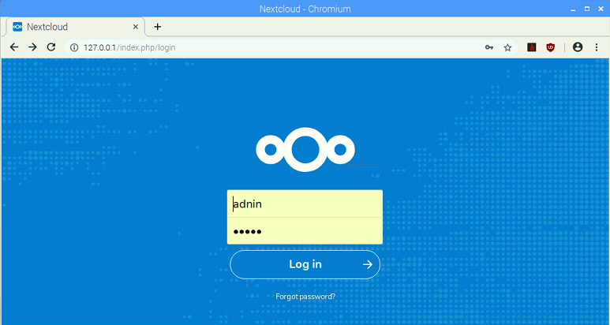The image size is (610, 325).
Task: Focus the password field
Action: coord(305,231)
